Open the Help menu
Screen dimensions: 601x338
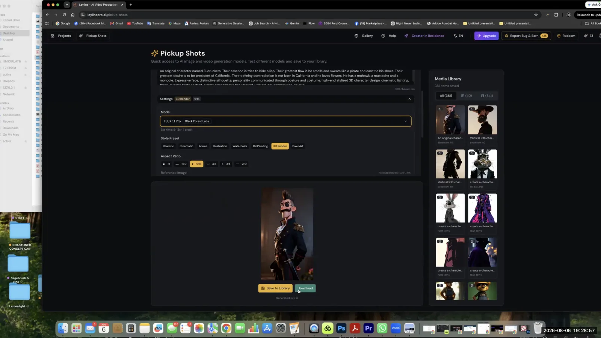click(x=389, y=36)
